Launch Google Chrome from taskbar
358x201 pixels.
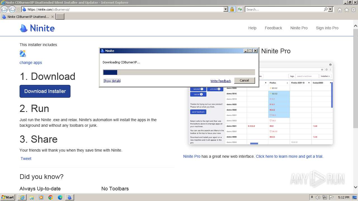click(51, 197)
